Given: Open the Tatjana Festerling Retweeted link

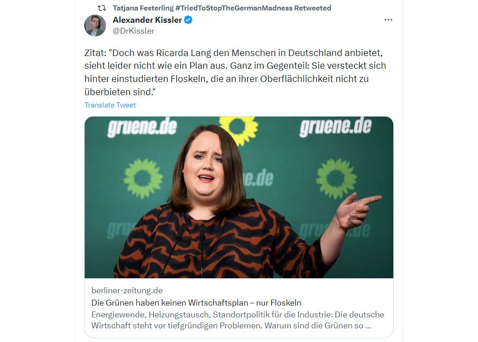Looking at the screenshot, I should click(x=222, y=8).
